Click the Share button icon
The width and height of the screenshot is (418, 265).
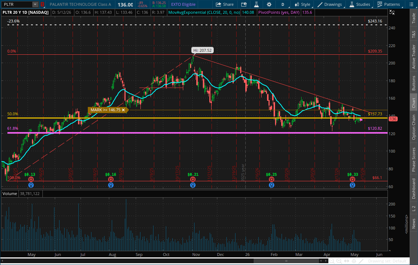point(218,4)
